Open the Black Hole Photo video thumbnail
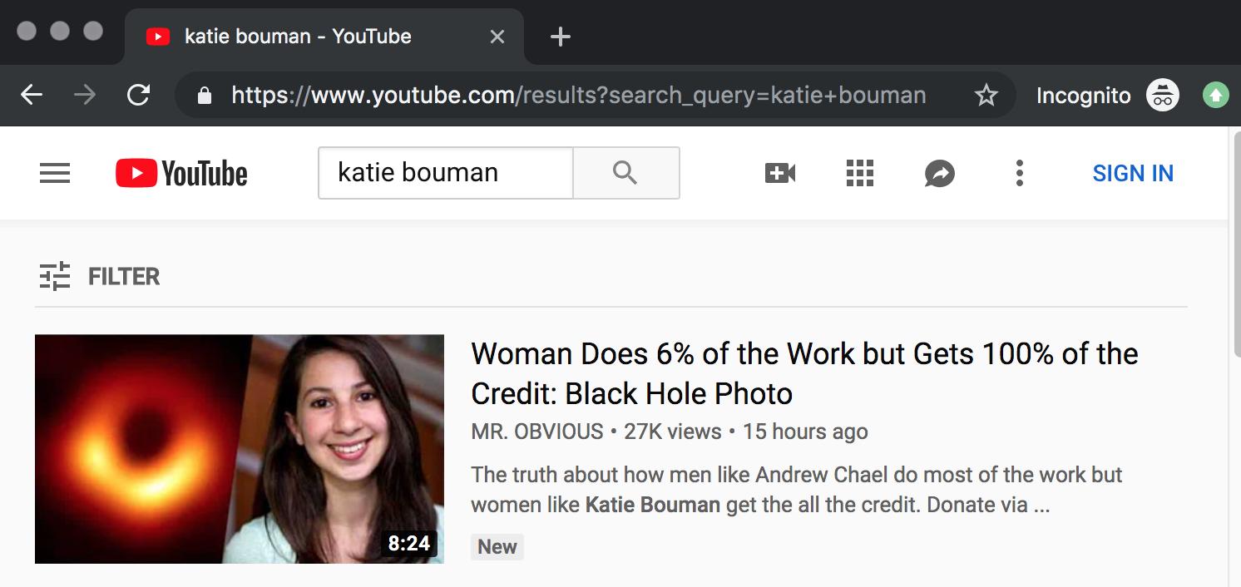Viewport: 1241px width, 587px height. 240,449
